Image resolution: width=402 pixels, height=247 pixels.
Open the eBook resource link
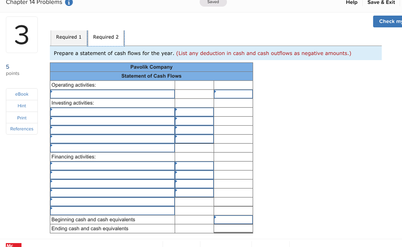pos(22,94)
